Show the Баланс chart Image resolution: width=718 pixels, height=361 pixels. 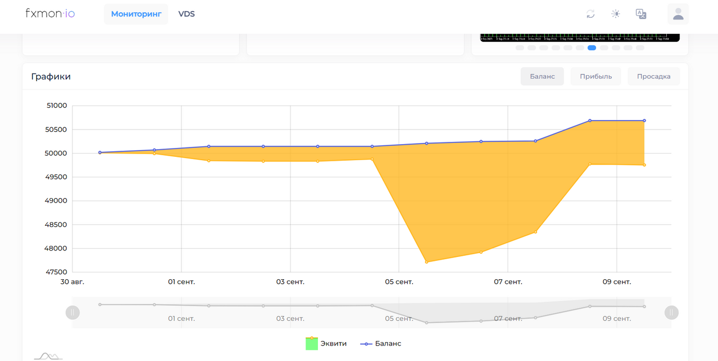point(542,76)
